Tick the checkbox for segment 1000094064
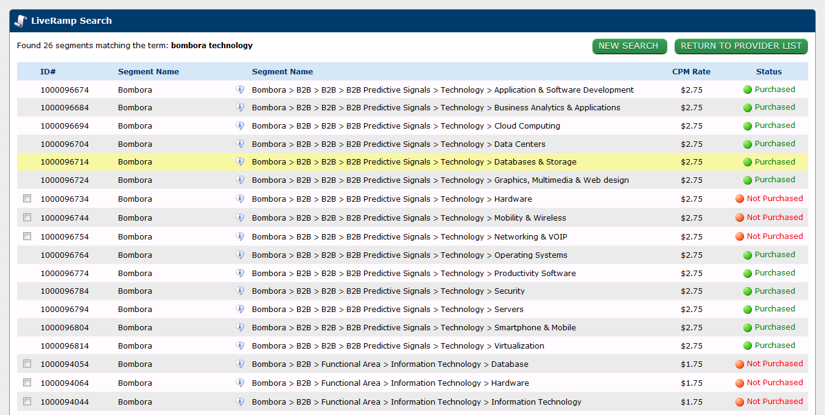Image resolution: width=825 pixels, height=415 pixels. (x=27, y=383)
